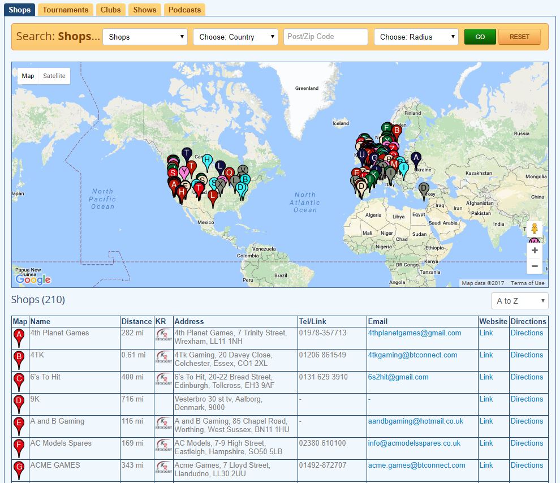Select the Map view toggle

[28, 76]
